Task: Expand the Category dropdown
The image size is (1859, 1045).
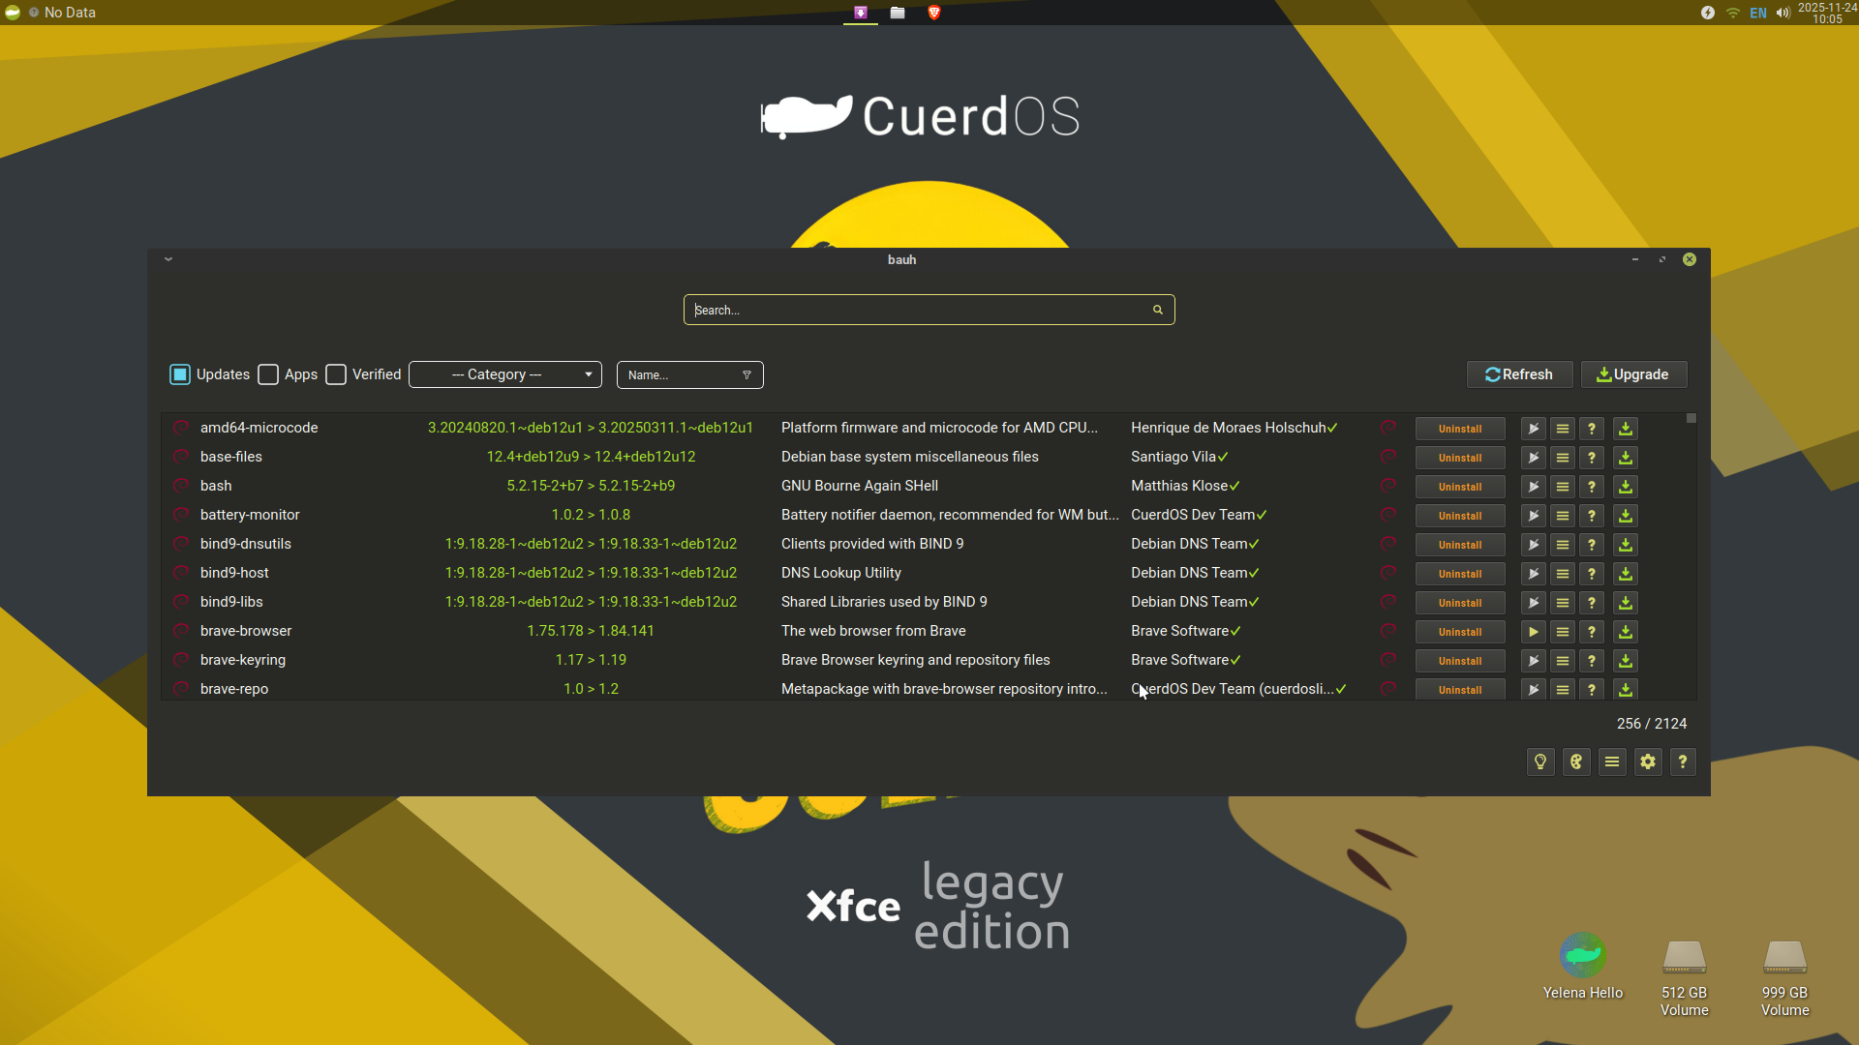Action: tap(504, 374)
